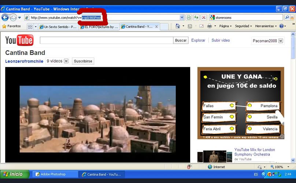Click the youtube.com address bar field

coord(102,18)
